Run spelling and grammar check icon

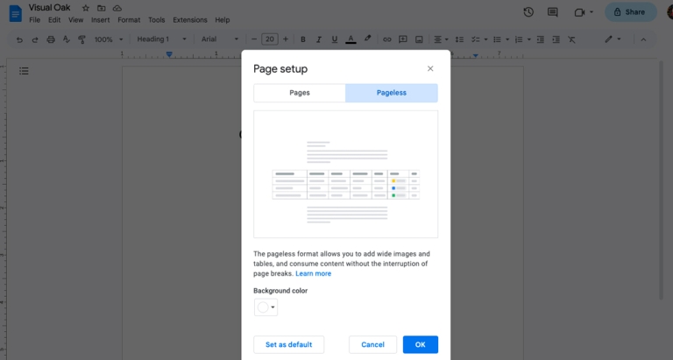tap(66, 39)
